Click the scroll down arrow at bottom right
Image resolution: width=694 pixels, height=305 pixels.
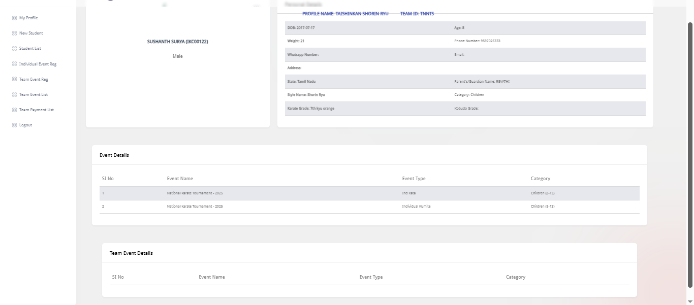pyautogui.click(x=690, y=301)
